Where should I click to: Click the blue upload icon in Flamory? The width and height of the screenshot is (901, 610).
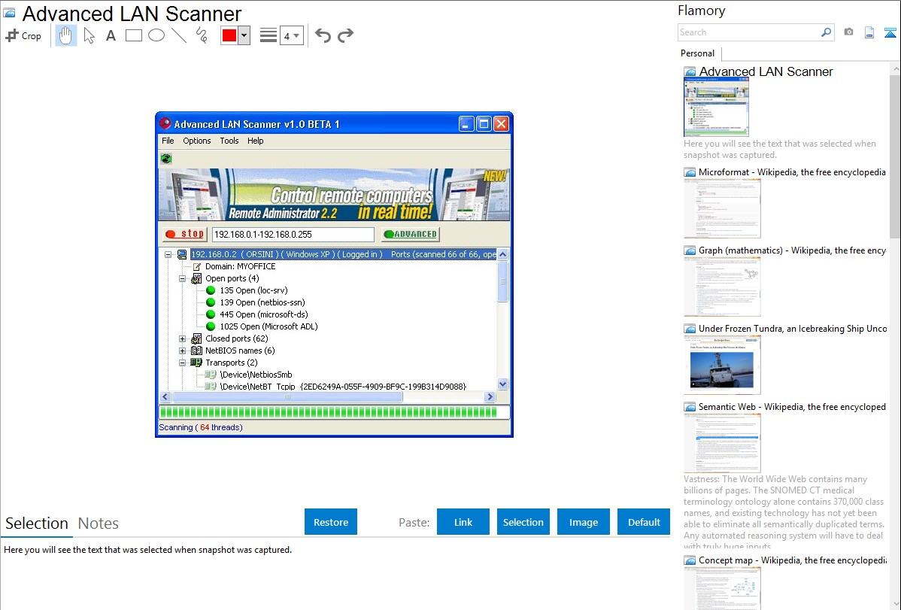click(x=890, y=32)
